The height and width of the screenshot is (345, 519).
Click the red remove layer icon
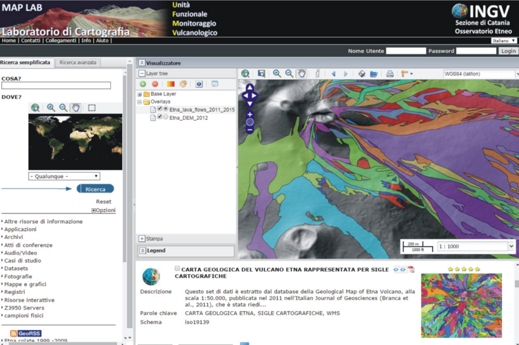tap(155, 84)
